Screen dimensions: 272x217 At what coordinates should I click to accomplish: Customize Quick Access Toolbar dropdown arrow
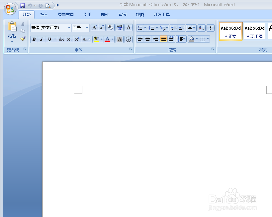(x=57, y=6)
